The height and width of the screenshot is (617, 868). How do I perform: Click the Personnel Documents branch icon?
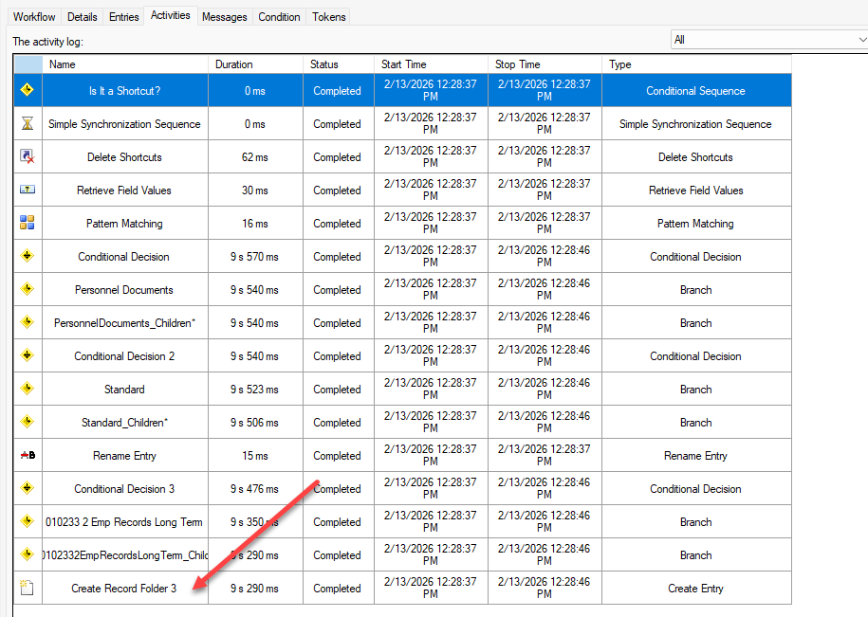pos(28,290)
